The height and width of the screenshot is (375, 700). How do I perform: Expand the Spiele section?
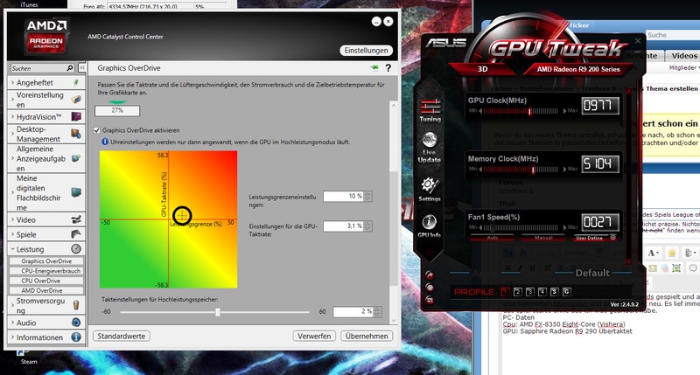(46, 234)
